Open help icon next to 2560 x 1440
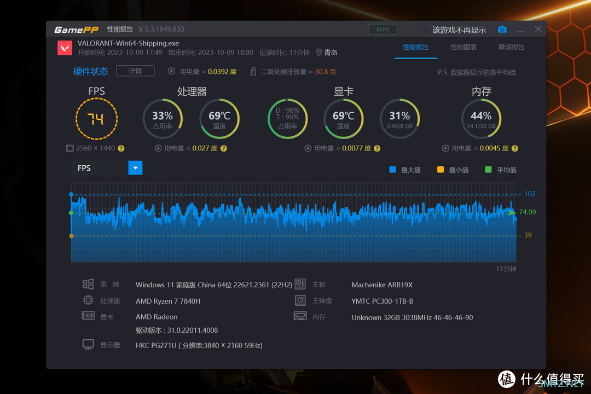 point(121,148)
